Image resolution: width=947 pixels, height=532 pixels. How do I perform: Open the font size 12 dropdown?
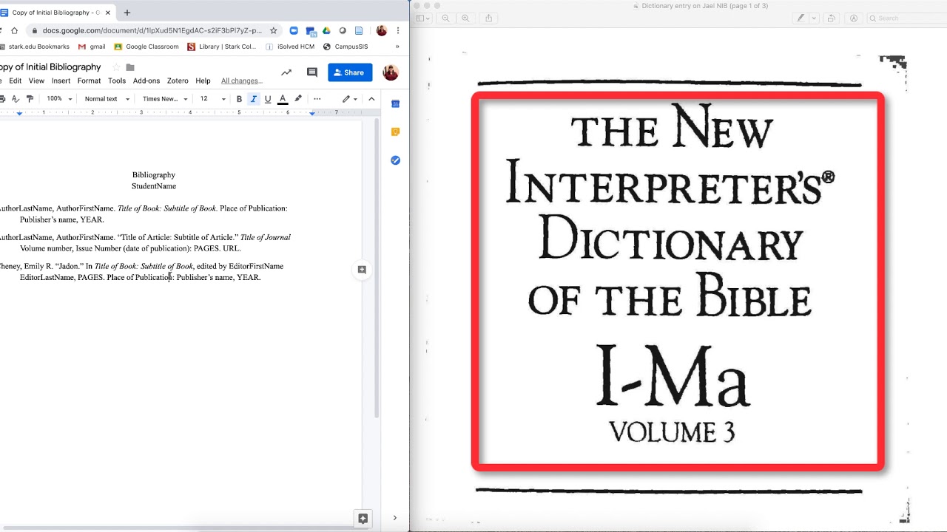[x=212, y=99]
